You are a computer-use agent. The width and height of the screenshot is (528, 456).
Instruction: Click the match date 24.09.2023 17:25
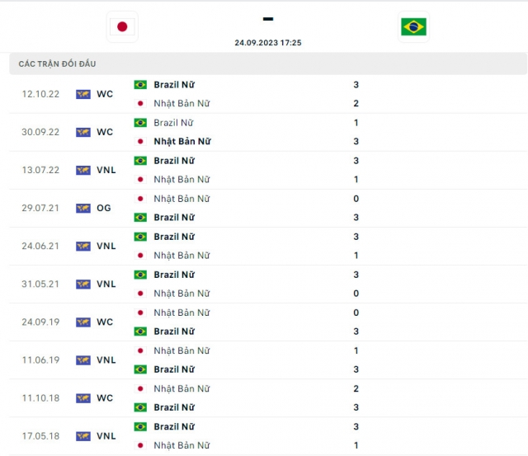tap(268, 43)
